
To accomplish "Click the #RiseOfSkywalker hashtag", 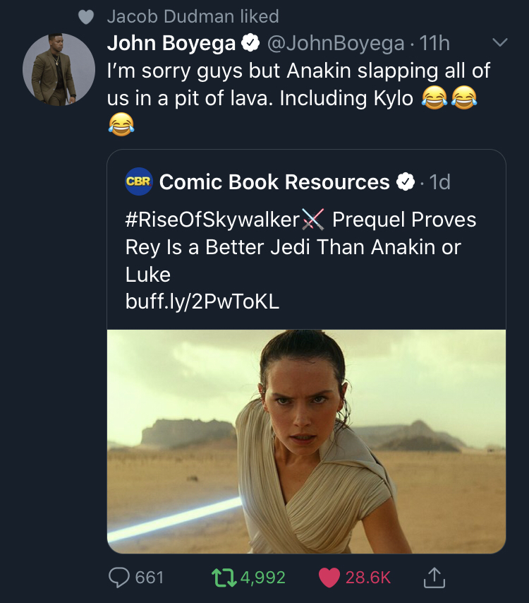I will tap(210, 220).
